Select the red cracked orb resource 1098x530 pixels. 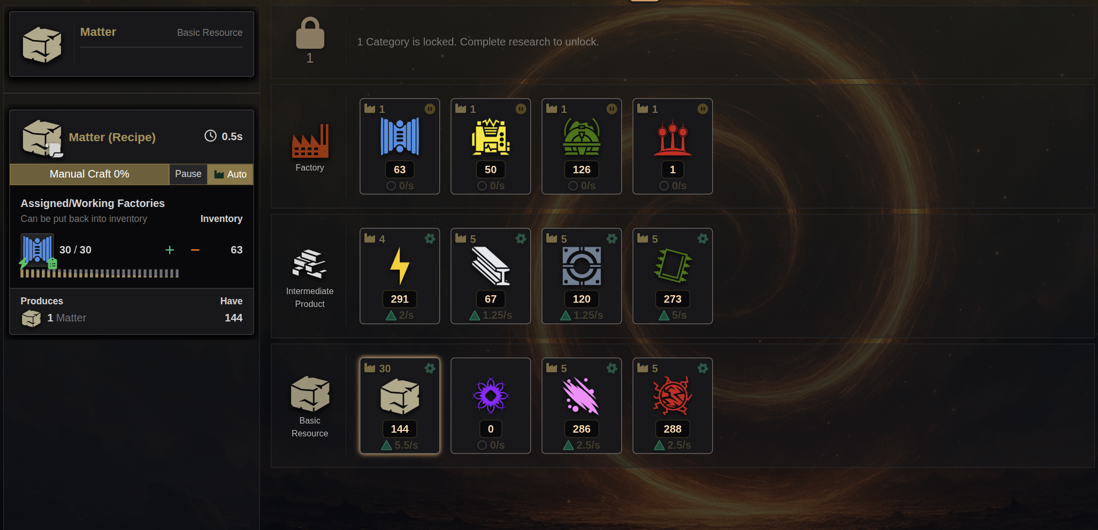(673, 405)
